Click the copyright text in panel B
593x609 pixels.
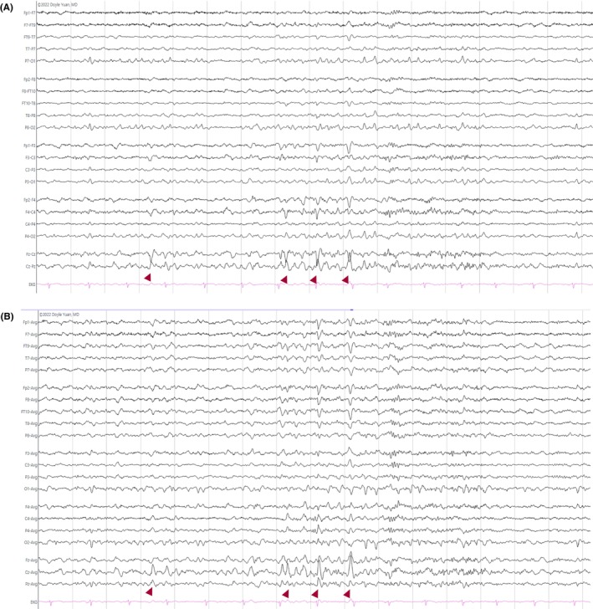(59, 315)
